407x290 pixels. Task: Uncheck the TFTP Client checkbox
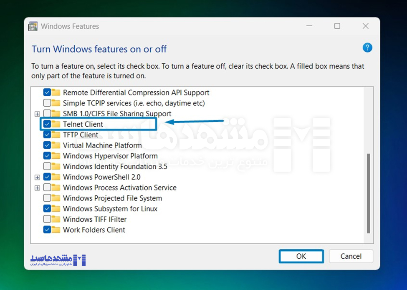(x=47, y=135)
